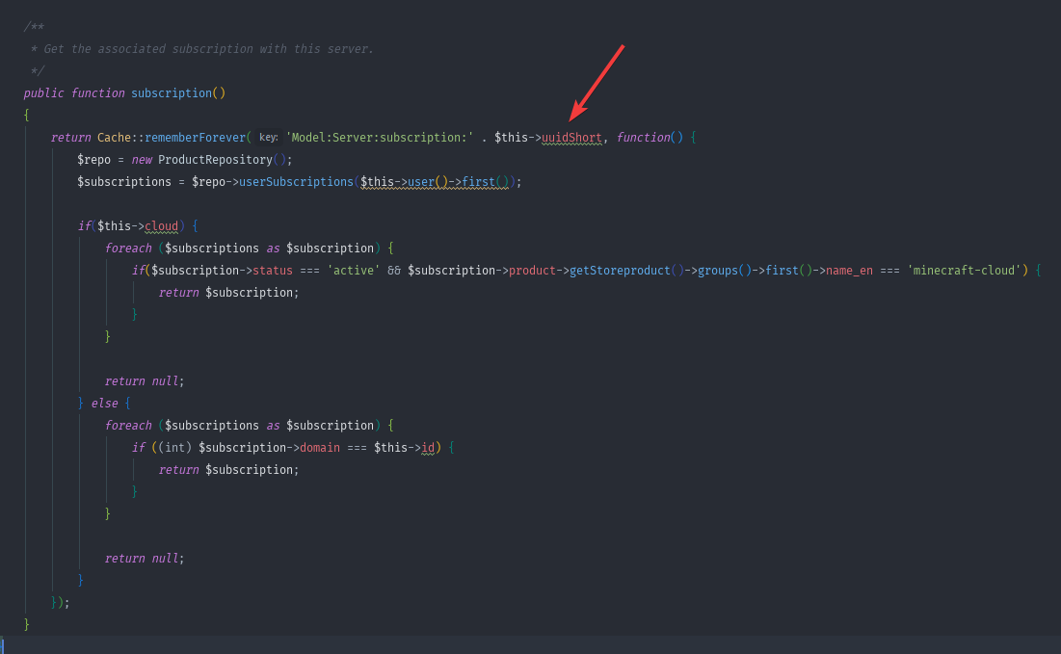
Task: Click the 'active' string literal
Action: 354,271
